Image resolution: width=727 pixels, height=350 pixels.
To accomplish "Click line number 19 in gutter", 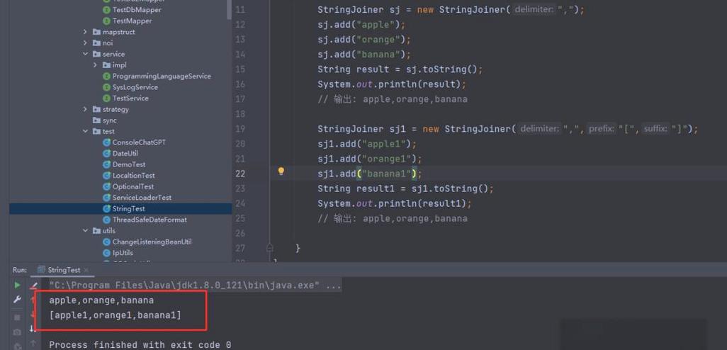I will pos(239,129).
